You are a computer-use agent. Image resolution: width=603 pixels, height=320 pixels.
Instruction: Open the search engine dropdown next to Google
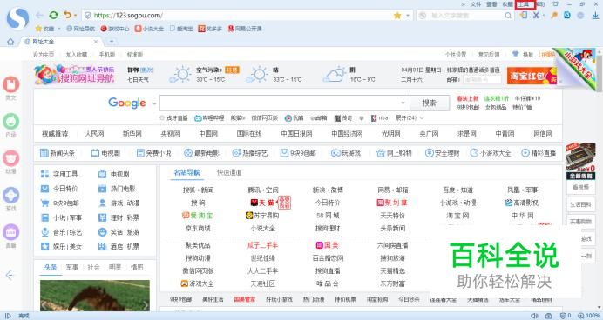coord(154,103)
